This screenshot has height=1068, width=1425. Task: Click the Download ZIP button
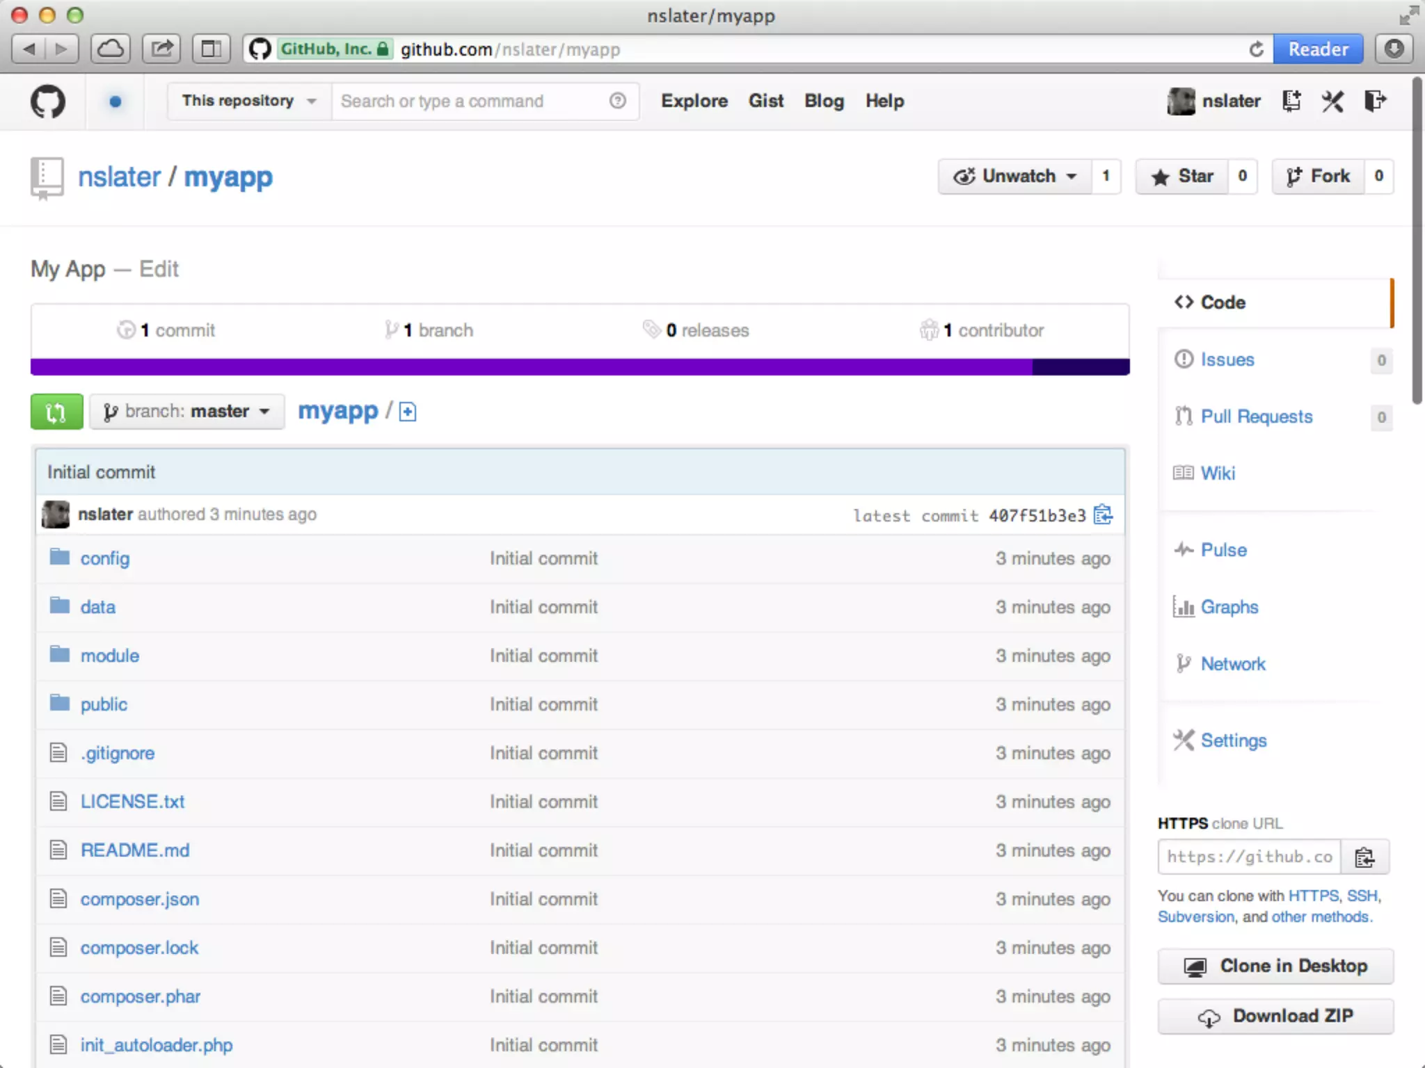(x=1275, y=1016)
